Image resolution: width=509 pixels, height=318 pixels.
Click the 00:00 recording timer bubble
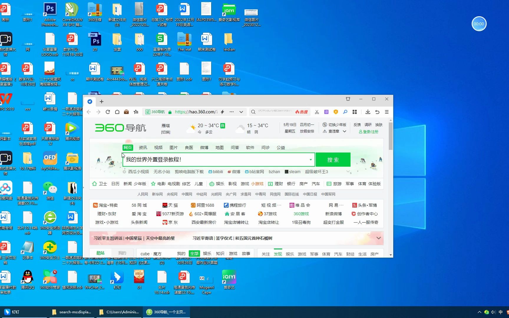479,24
